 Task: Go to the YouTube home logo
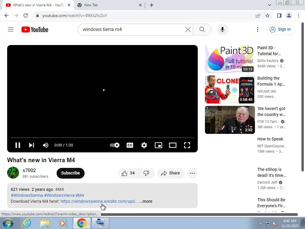click(35, 30)
